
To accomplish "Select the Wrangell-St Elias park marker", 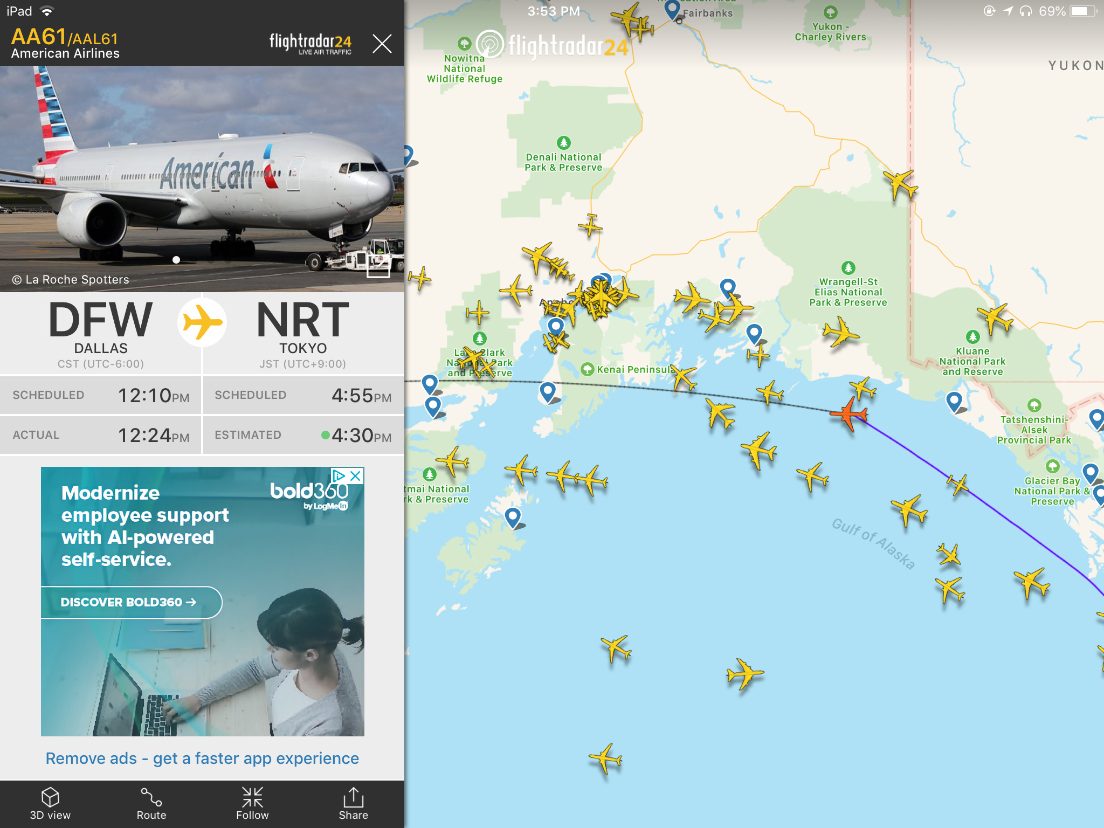I will click(848, 267).
